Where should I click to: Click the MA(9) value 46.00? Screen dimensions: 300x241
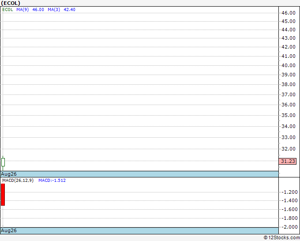click(x=38, y=10)
